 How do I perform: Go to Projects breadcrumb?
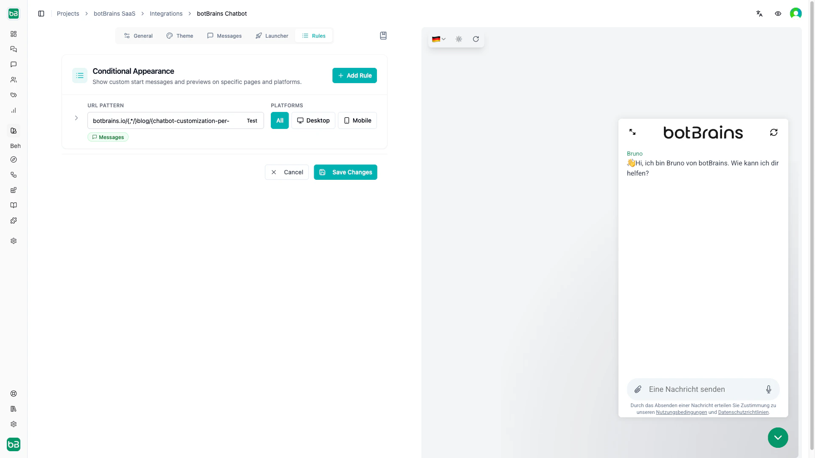(68, 14)
